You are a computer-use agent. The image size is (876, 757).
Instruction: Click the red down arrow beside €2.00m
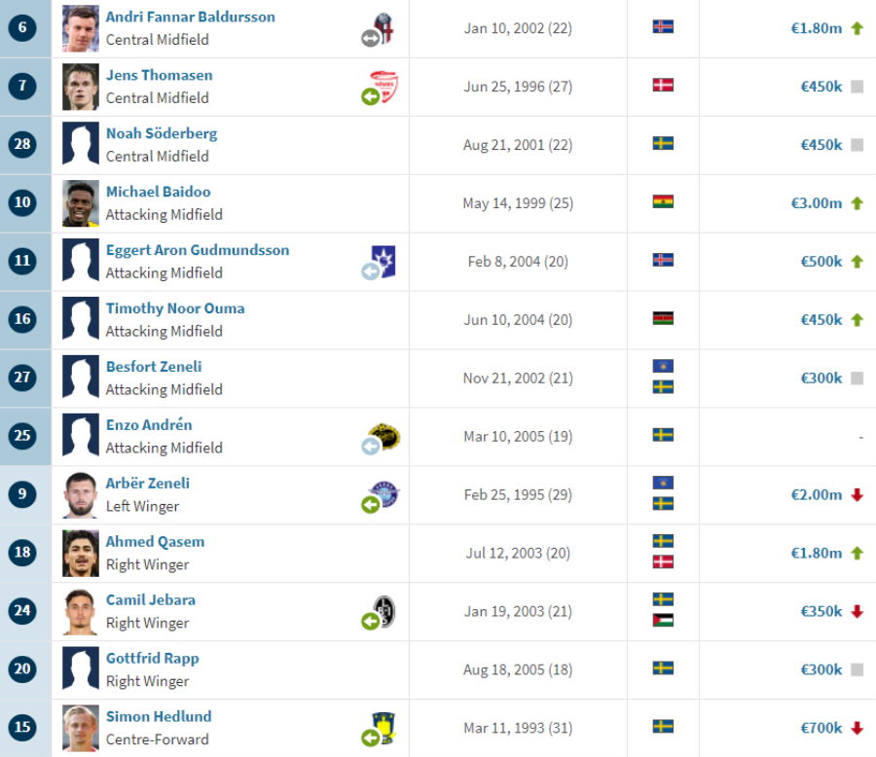857,495
